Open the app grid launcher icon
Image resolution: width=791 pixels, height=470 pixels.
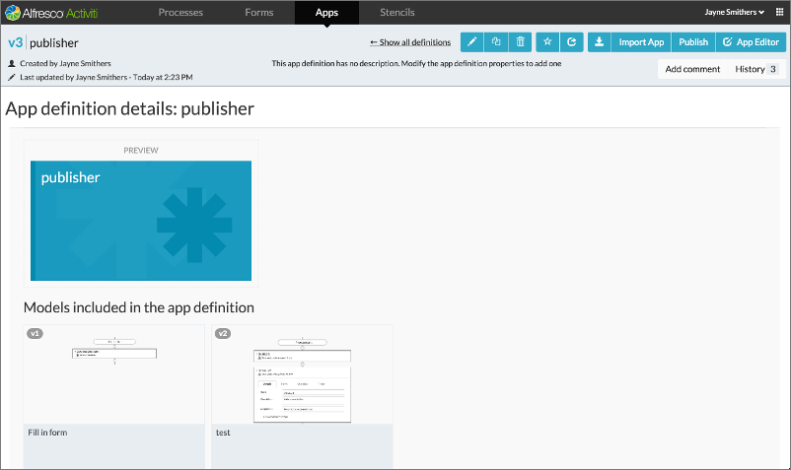[x=779, y=12]
